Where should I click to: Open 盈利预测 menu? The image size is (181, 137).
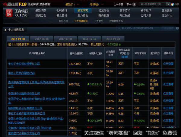pyautogui.click(x=167, y=11)
